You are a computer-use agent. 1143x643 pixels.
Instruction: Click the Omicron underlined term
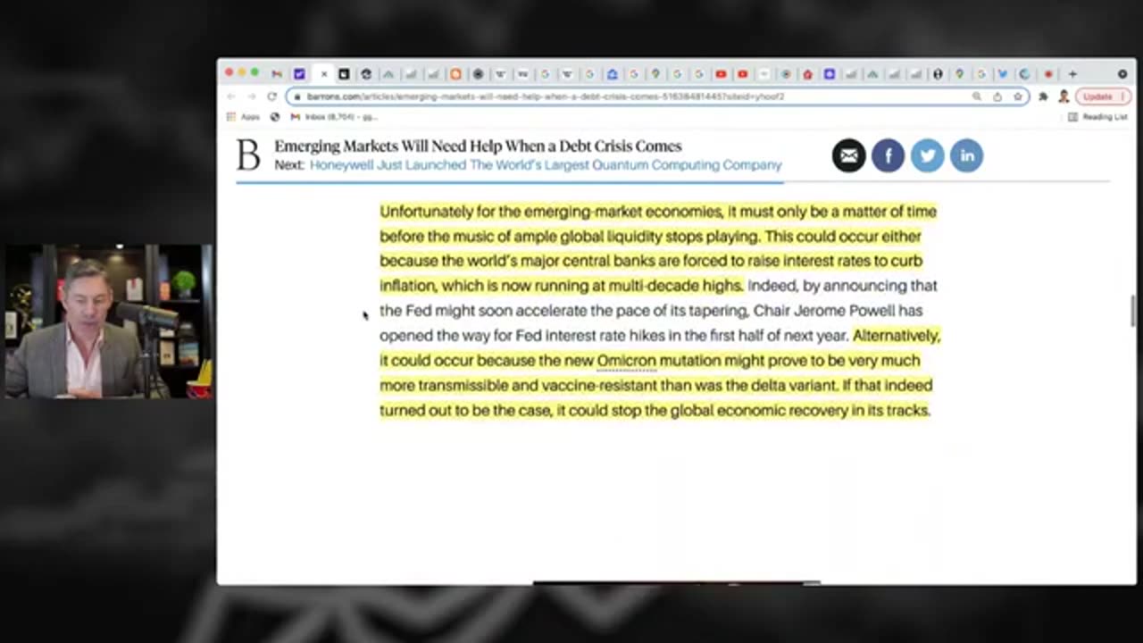626,361
